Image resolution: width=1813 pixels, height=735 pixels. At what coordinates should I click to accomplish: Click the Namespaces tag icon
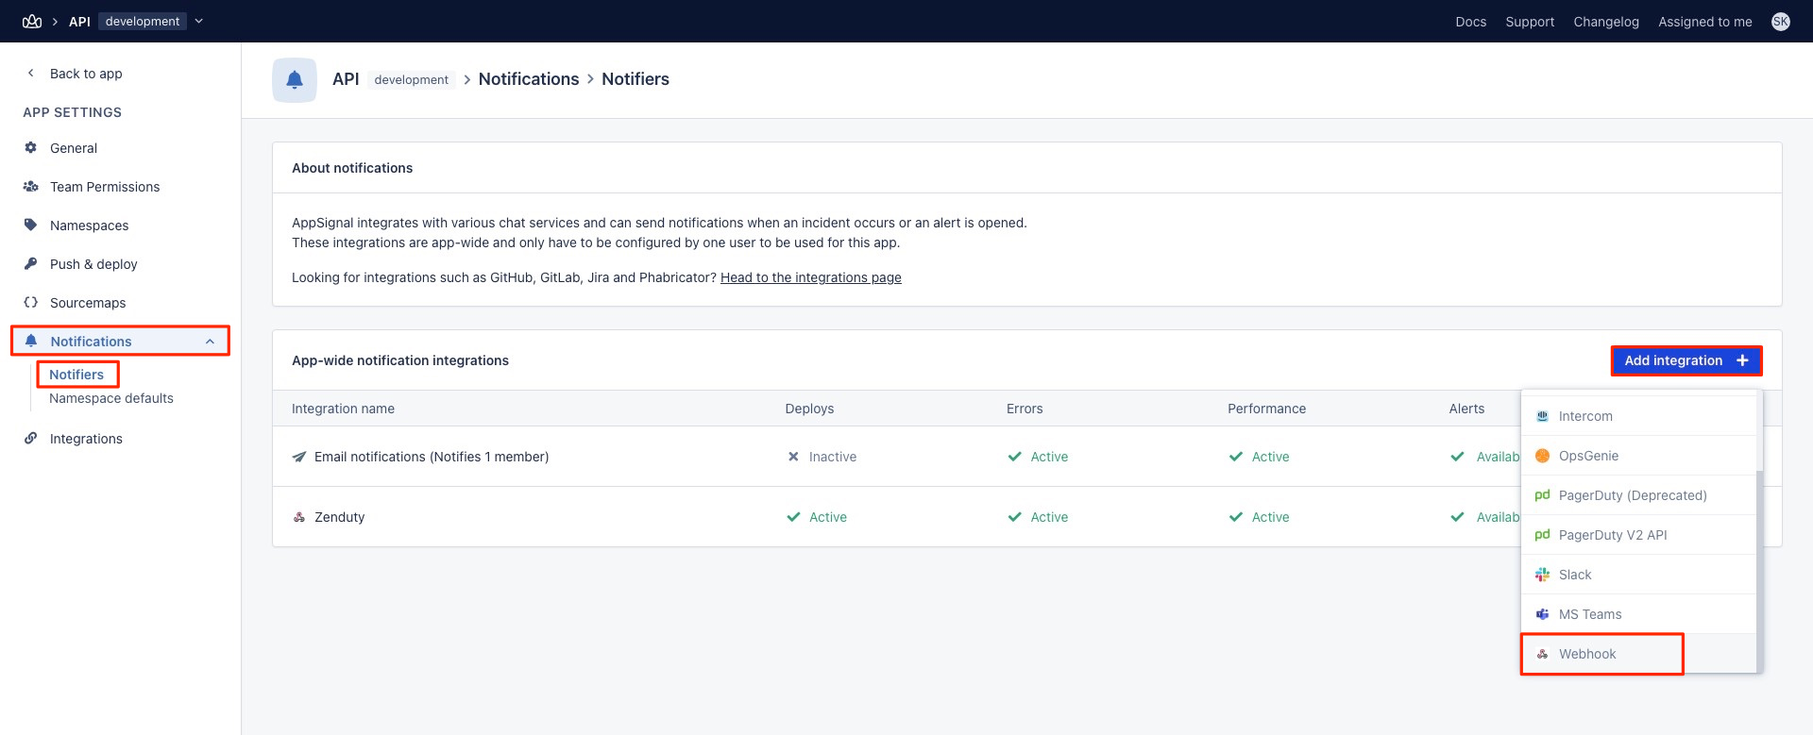point(30,225)
